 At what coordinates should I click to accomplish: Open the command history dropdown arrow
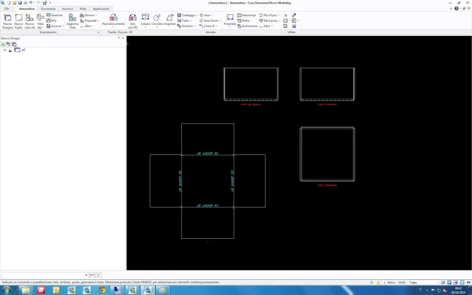click(86, 275)
